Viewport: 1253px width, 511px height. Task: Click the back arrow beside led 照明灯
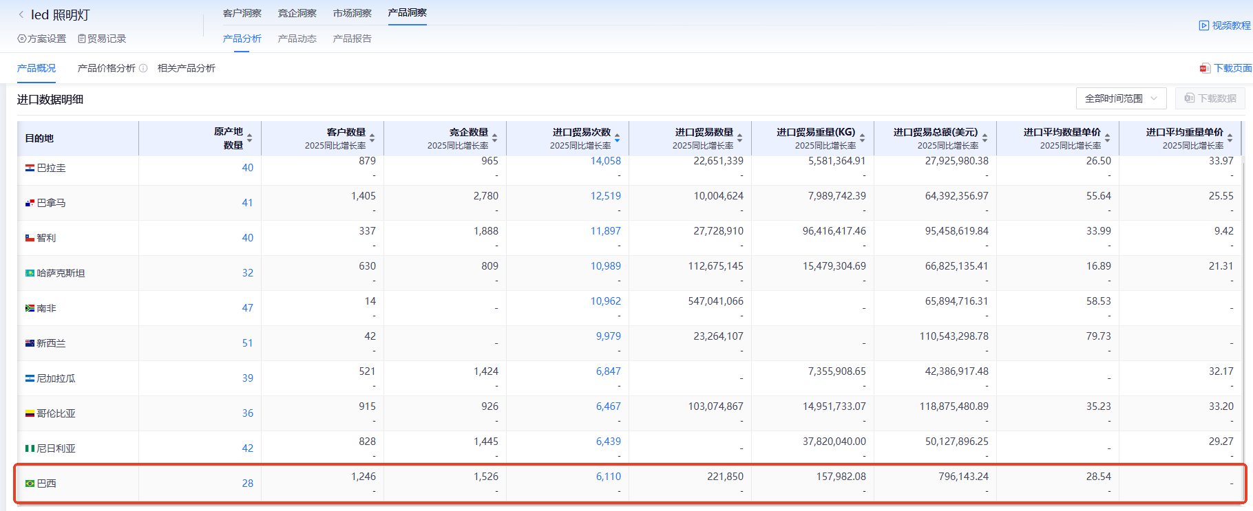(x=21, y=14)
